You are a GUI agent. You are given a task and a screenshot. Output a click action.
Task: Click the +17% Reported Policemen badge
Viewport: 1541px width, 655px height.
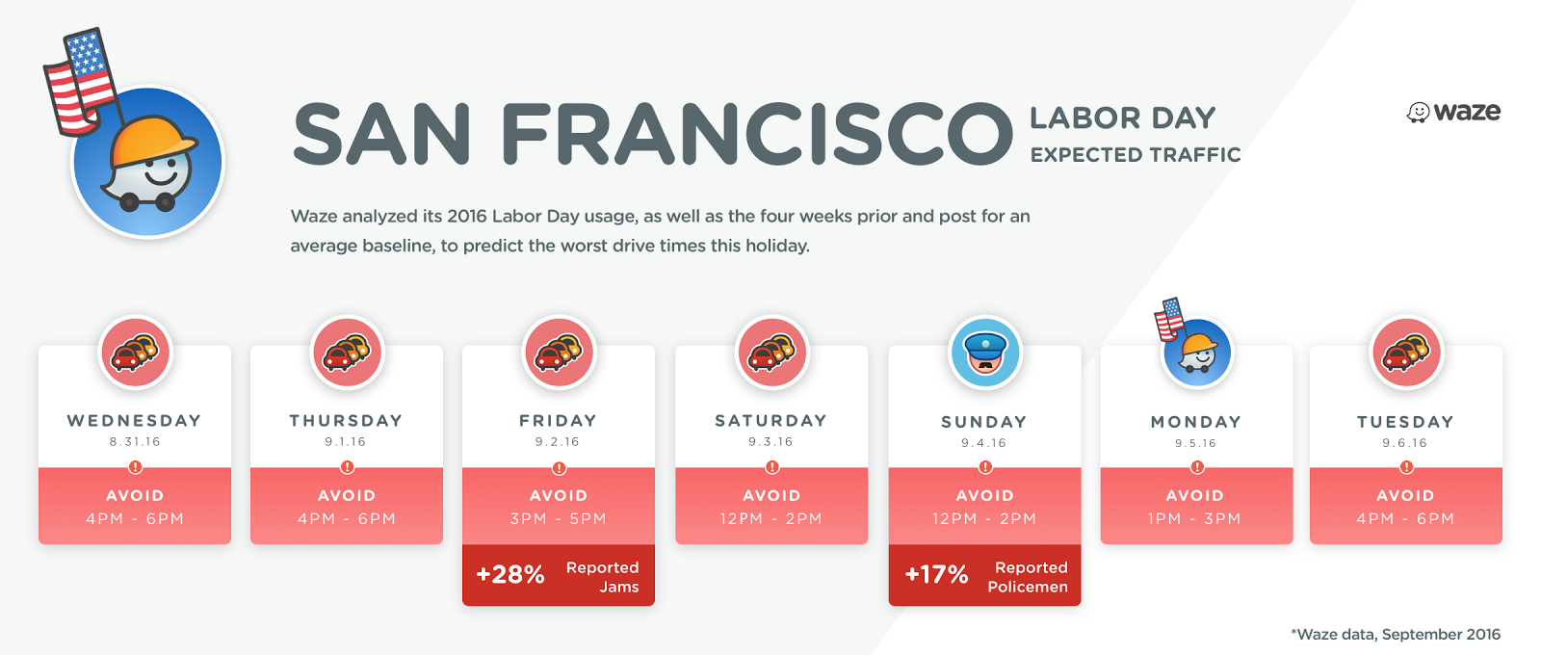(x=985, y=576)
